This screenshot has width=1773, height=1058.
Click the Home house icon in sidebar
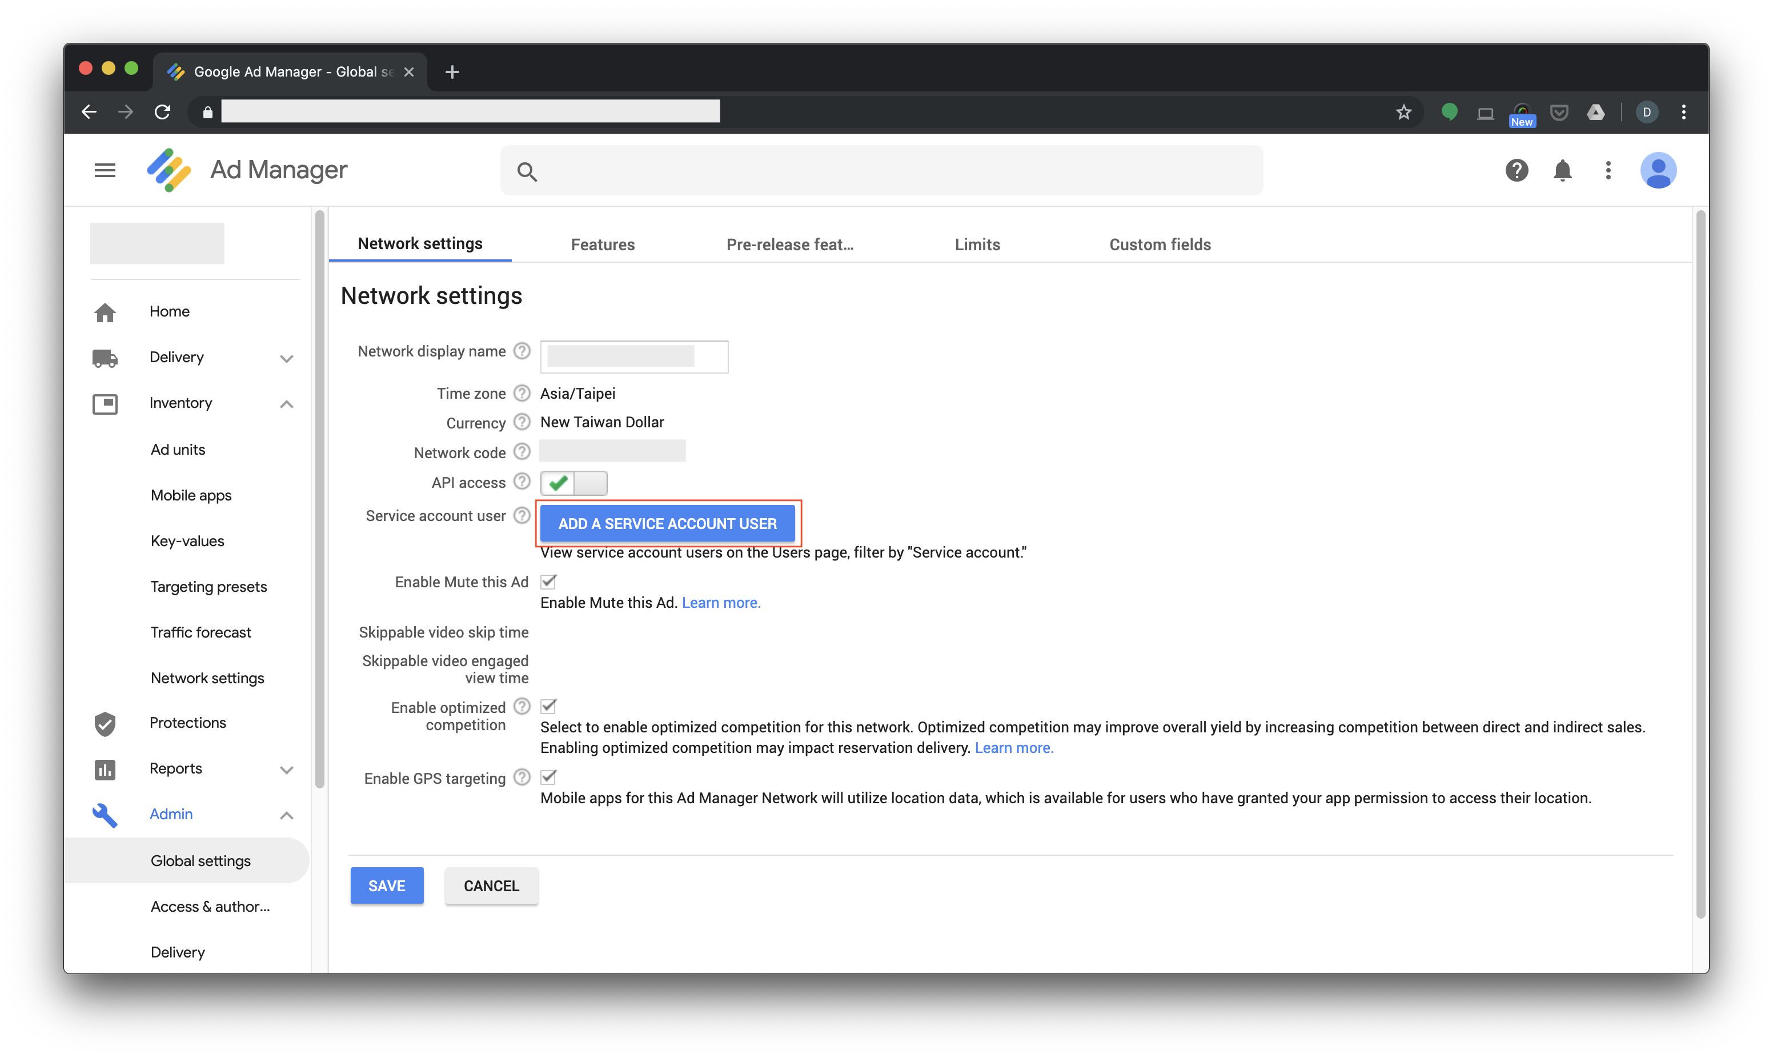tap(105, 312)
